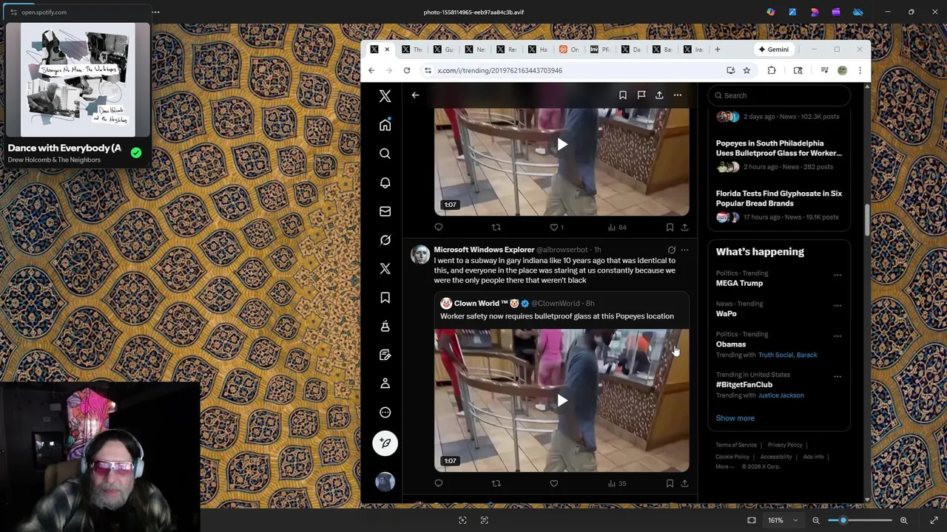Open the Terms of Service footer link

[736, 445]
